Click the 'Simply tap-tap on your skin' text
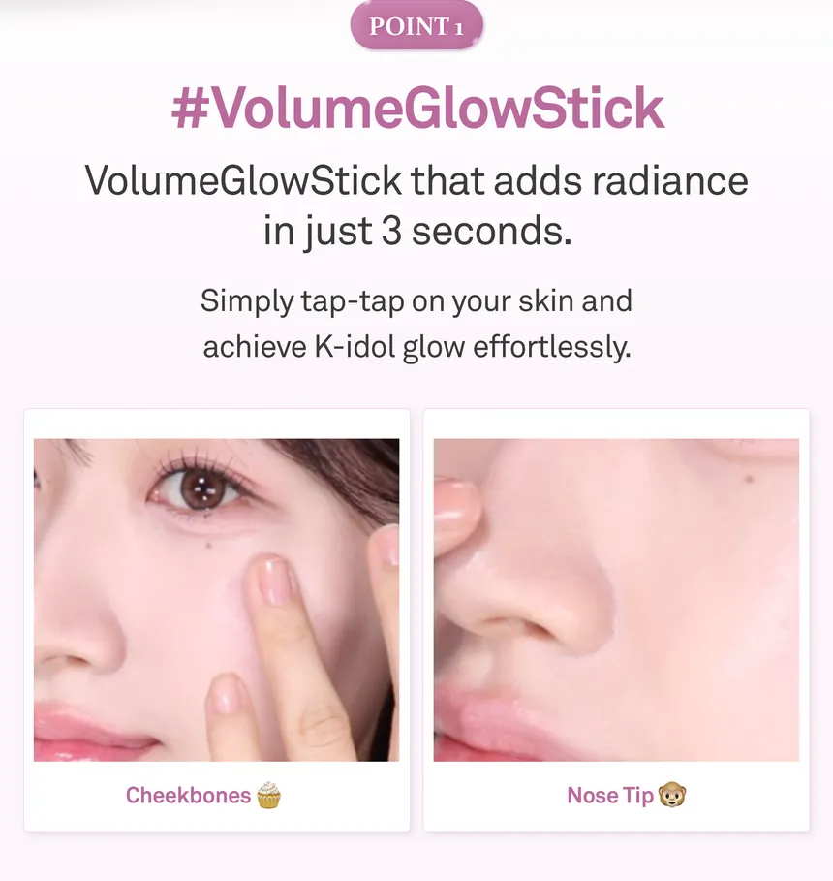This screenshot has width=833, height=881. click(416, 300)
